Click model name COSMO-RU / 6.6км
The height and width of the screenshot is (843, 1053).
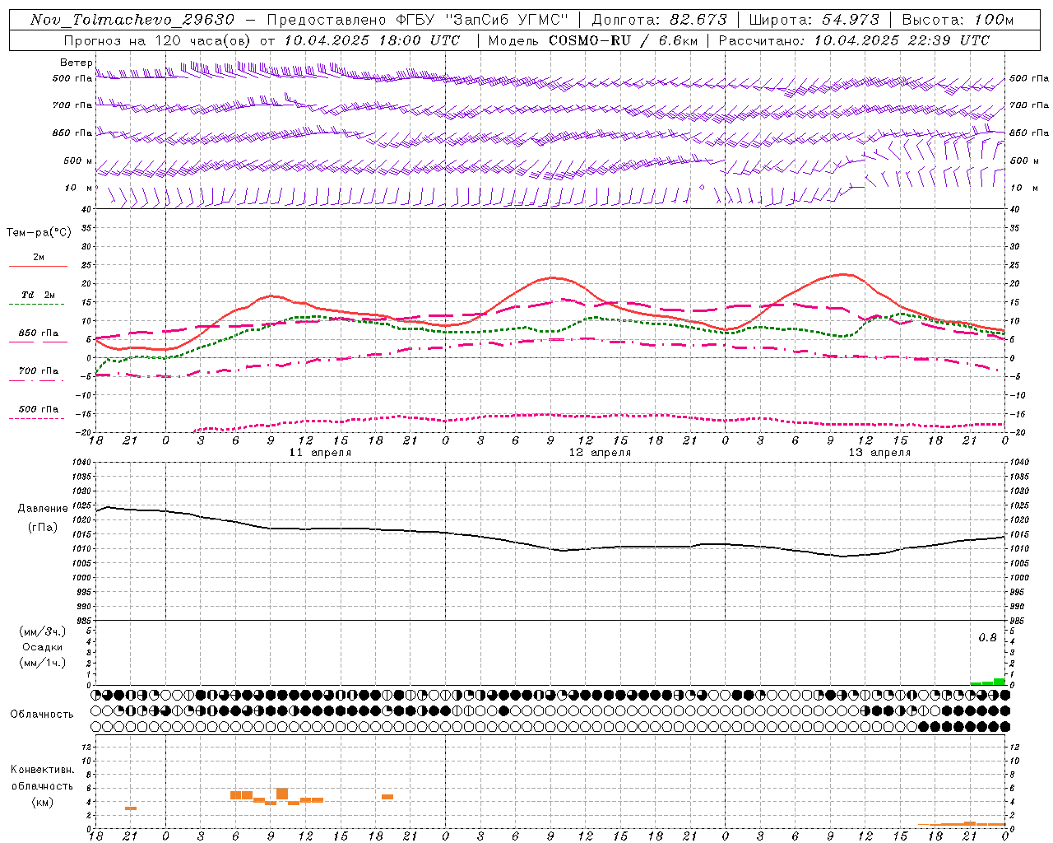tap(623, 40)
